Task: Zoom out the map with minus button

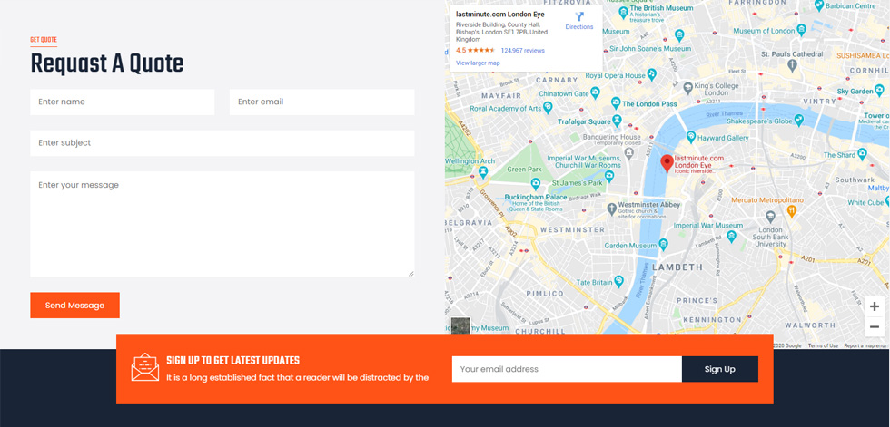Action: point(874,326)
